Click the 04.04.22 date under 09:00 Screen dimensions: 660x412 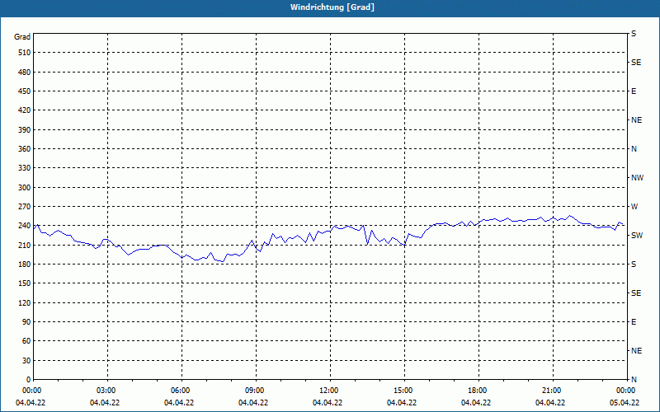coord(253,403)
